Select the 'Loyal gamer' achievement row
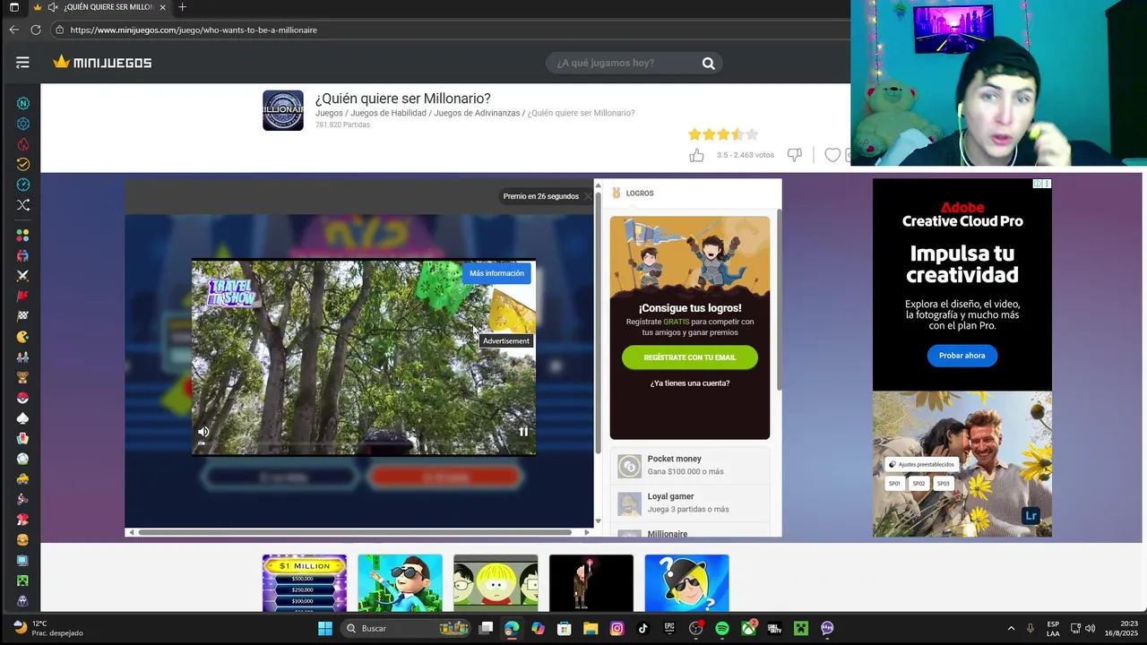The height and width of the screenshot is (645, 1147). pos(690,503)
